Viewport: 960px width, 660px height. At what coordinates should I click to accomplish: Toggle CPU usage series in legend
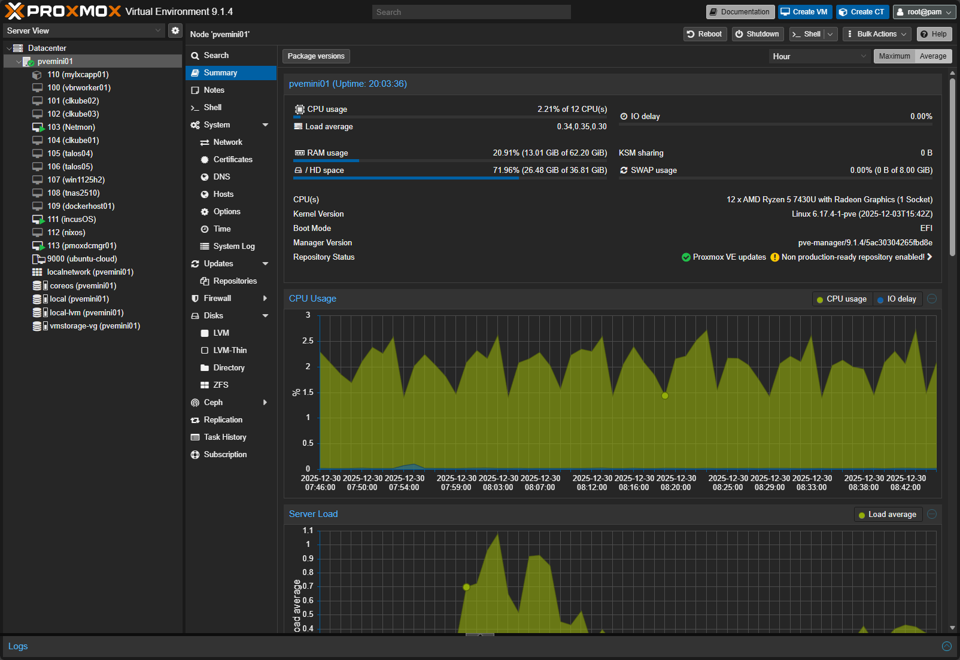click(841, 299)
